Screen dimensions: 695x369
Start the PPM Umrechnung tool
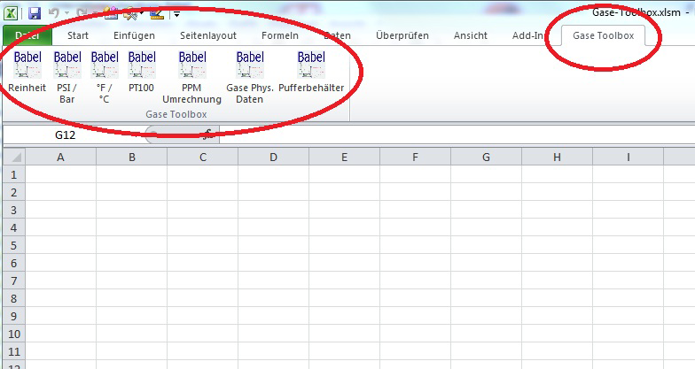(x=191, y=77)
